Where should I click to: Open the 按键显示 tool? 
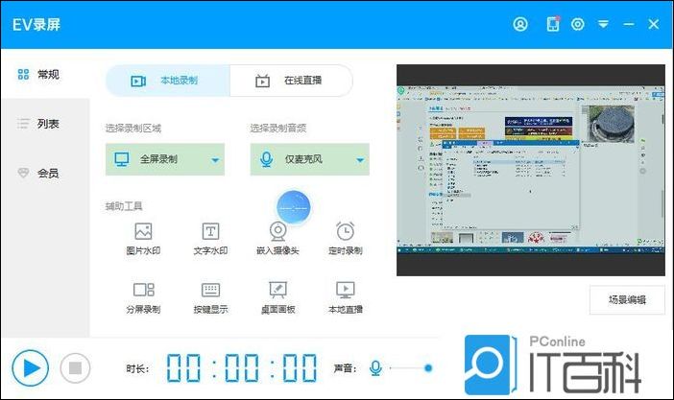(210, 297)
